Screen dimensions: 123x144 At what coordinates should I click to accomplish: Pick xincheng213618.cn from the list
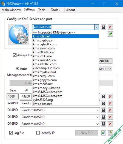click(x=65, y=68)
